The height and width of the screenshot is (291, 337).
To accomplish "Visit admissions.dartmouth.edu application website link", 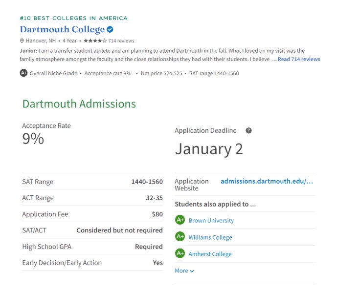I will tap(267, 181).
